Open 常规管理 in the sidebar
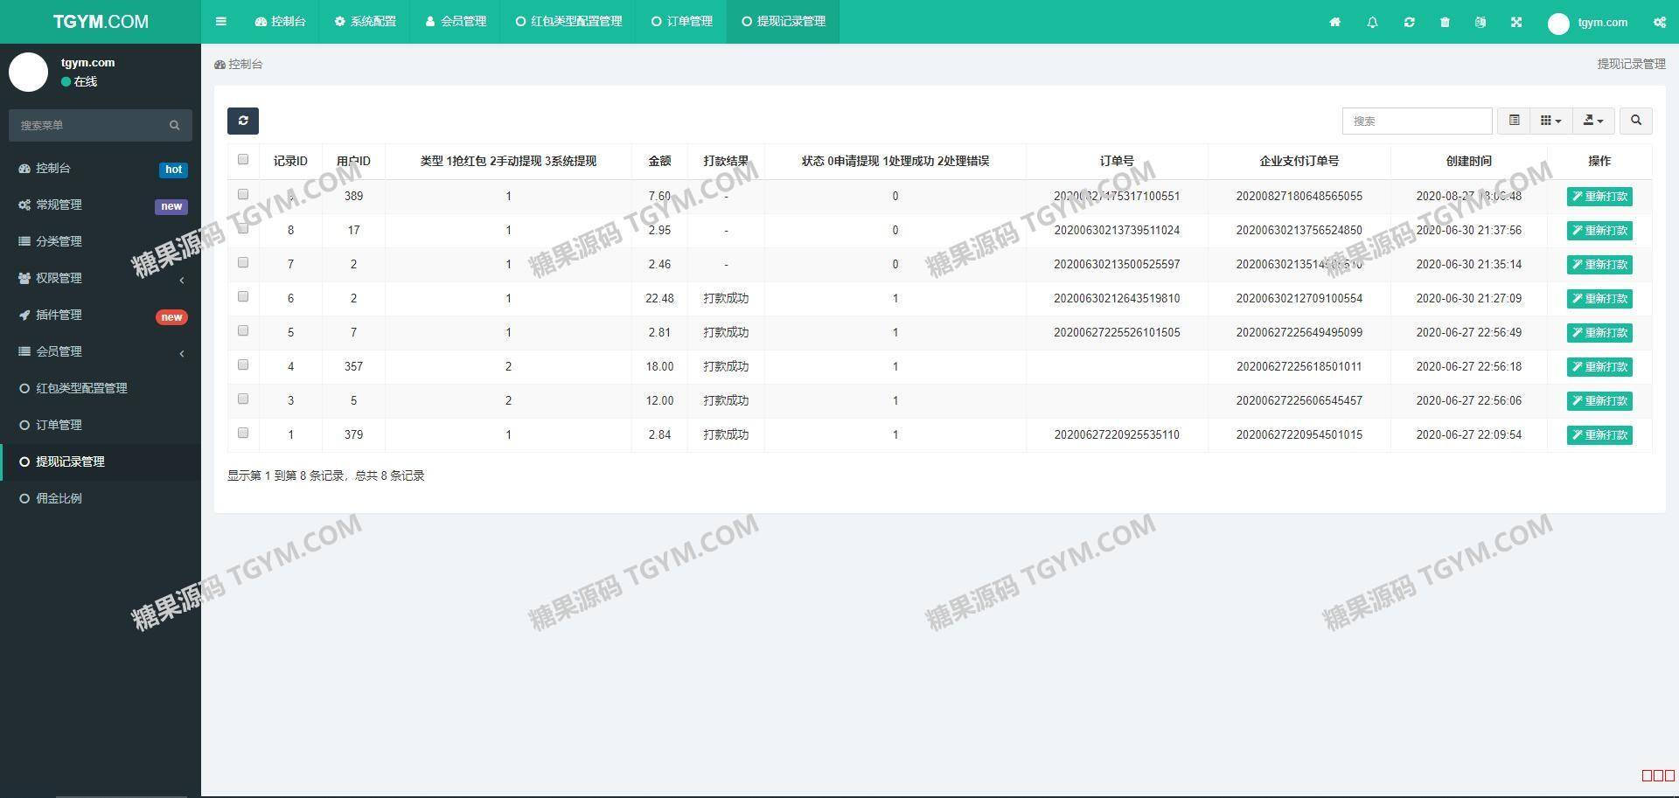 tap(101, 205)
